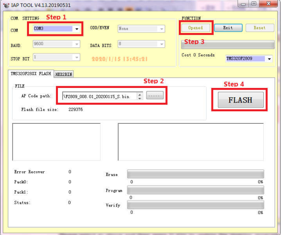This screenshot has height=235, width=281.
Task: Click the date time text 2020/1/15 13:45:21
Action: (x=119, y=59)
